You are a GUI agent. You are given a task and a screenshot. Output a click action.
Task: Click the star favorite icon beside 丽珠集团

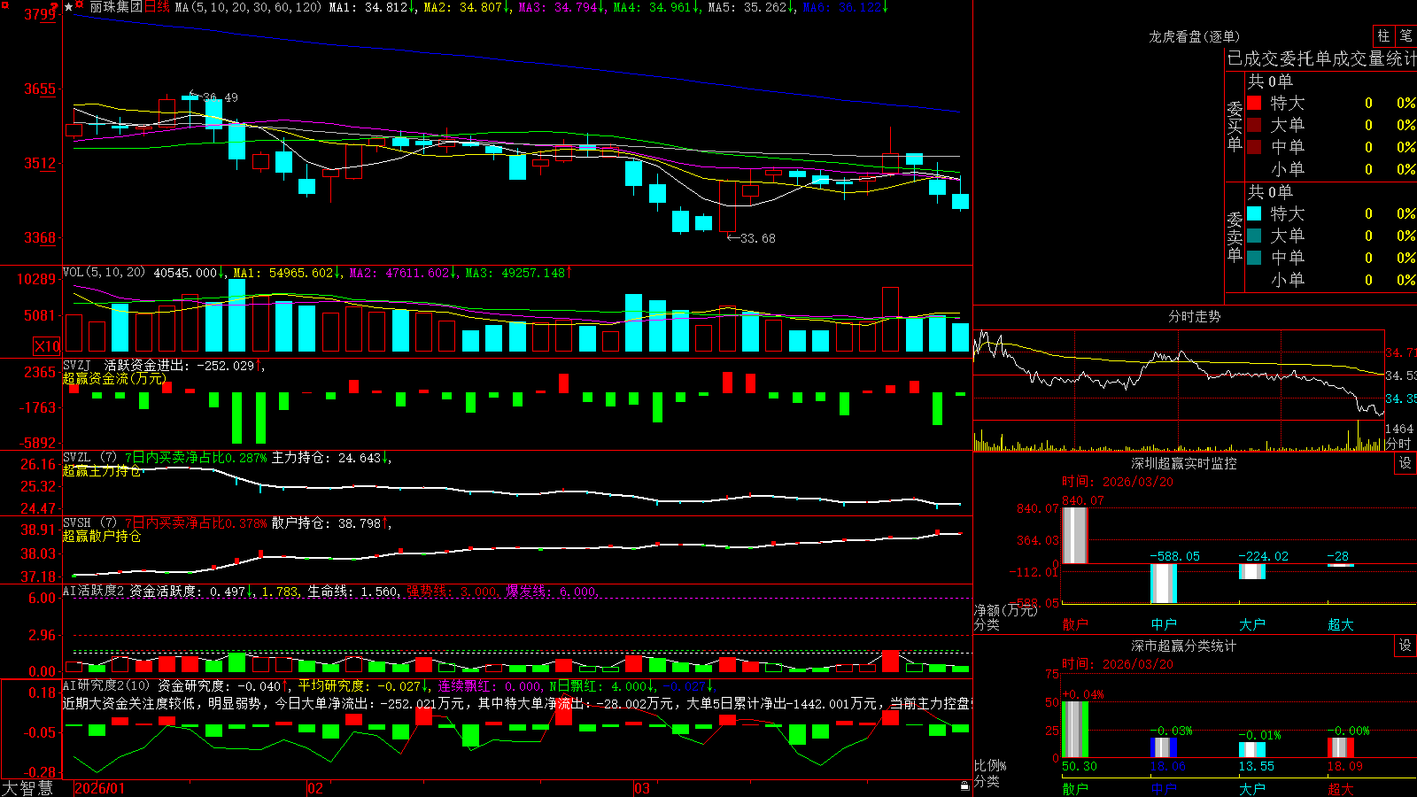(x=69, y=7)
